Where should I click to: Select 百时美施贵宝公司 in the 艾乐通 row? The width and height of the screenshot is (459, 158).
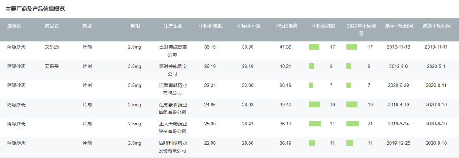173,51
